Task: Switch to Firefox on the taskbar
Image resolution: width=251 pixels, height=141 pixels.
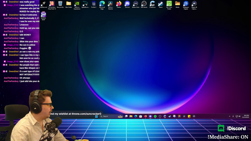Action: click(146, 116)
